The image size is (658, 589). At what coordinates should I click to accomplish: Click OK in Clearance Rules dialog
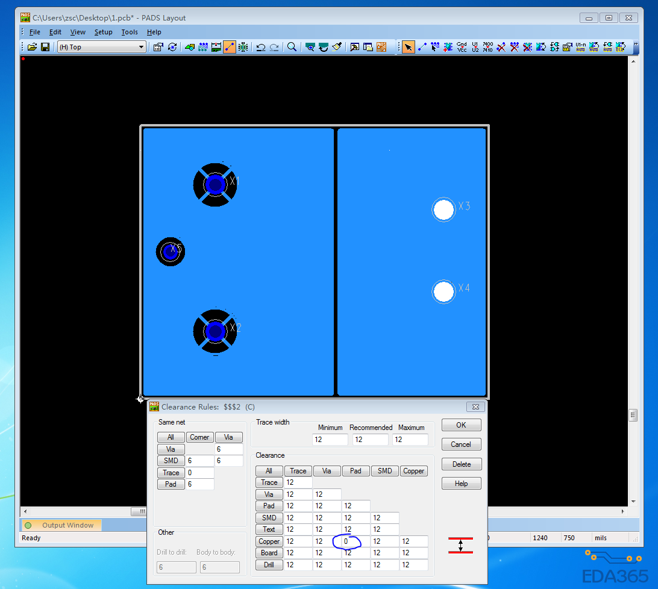pyautogui.click(x=461, y=425)
